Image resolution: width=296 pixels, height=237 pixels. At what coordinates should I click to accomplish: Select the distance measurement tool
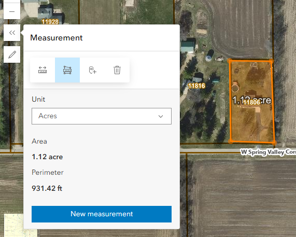(43, 70)
